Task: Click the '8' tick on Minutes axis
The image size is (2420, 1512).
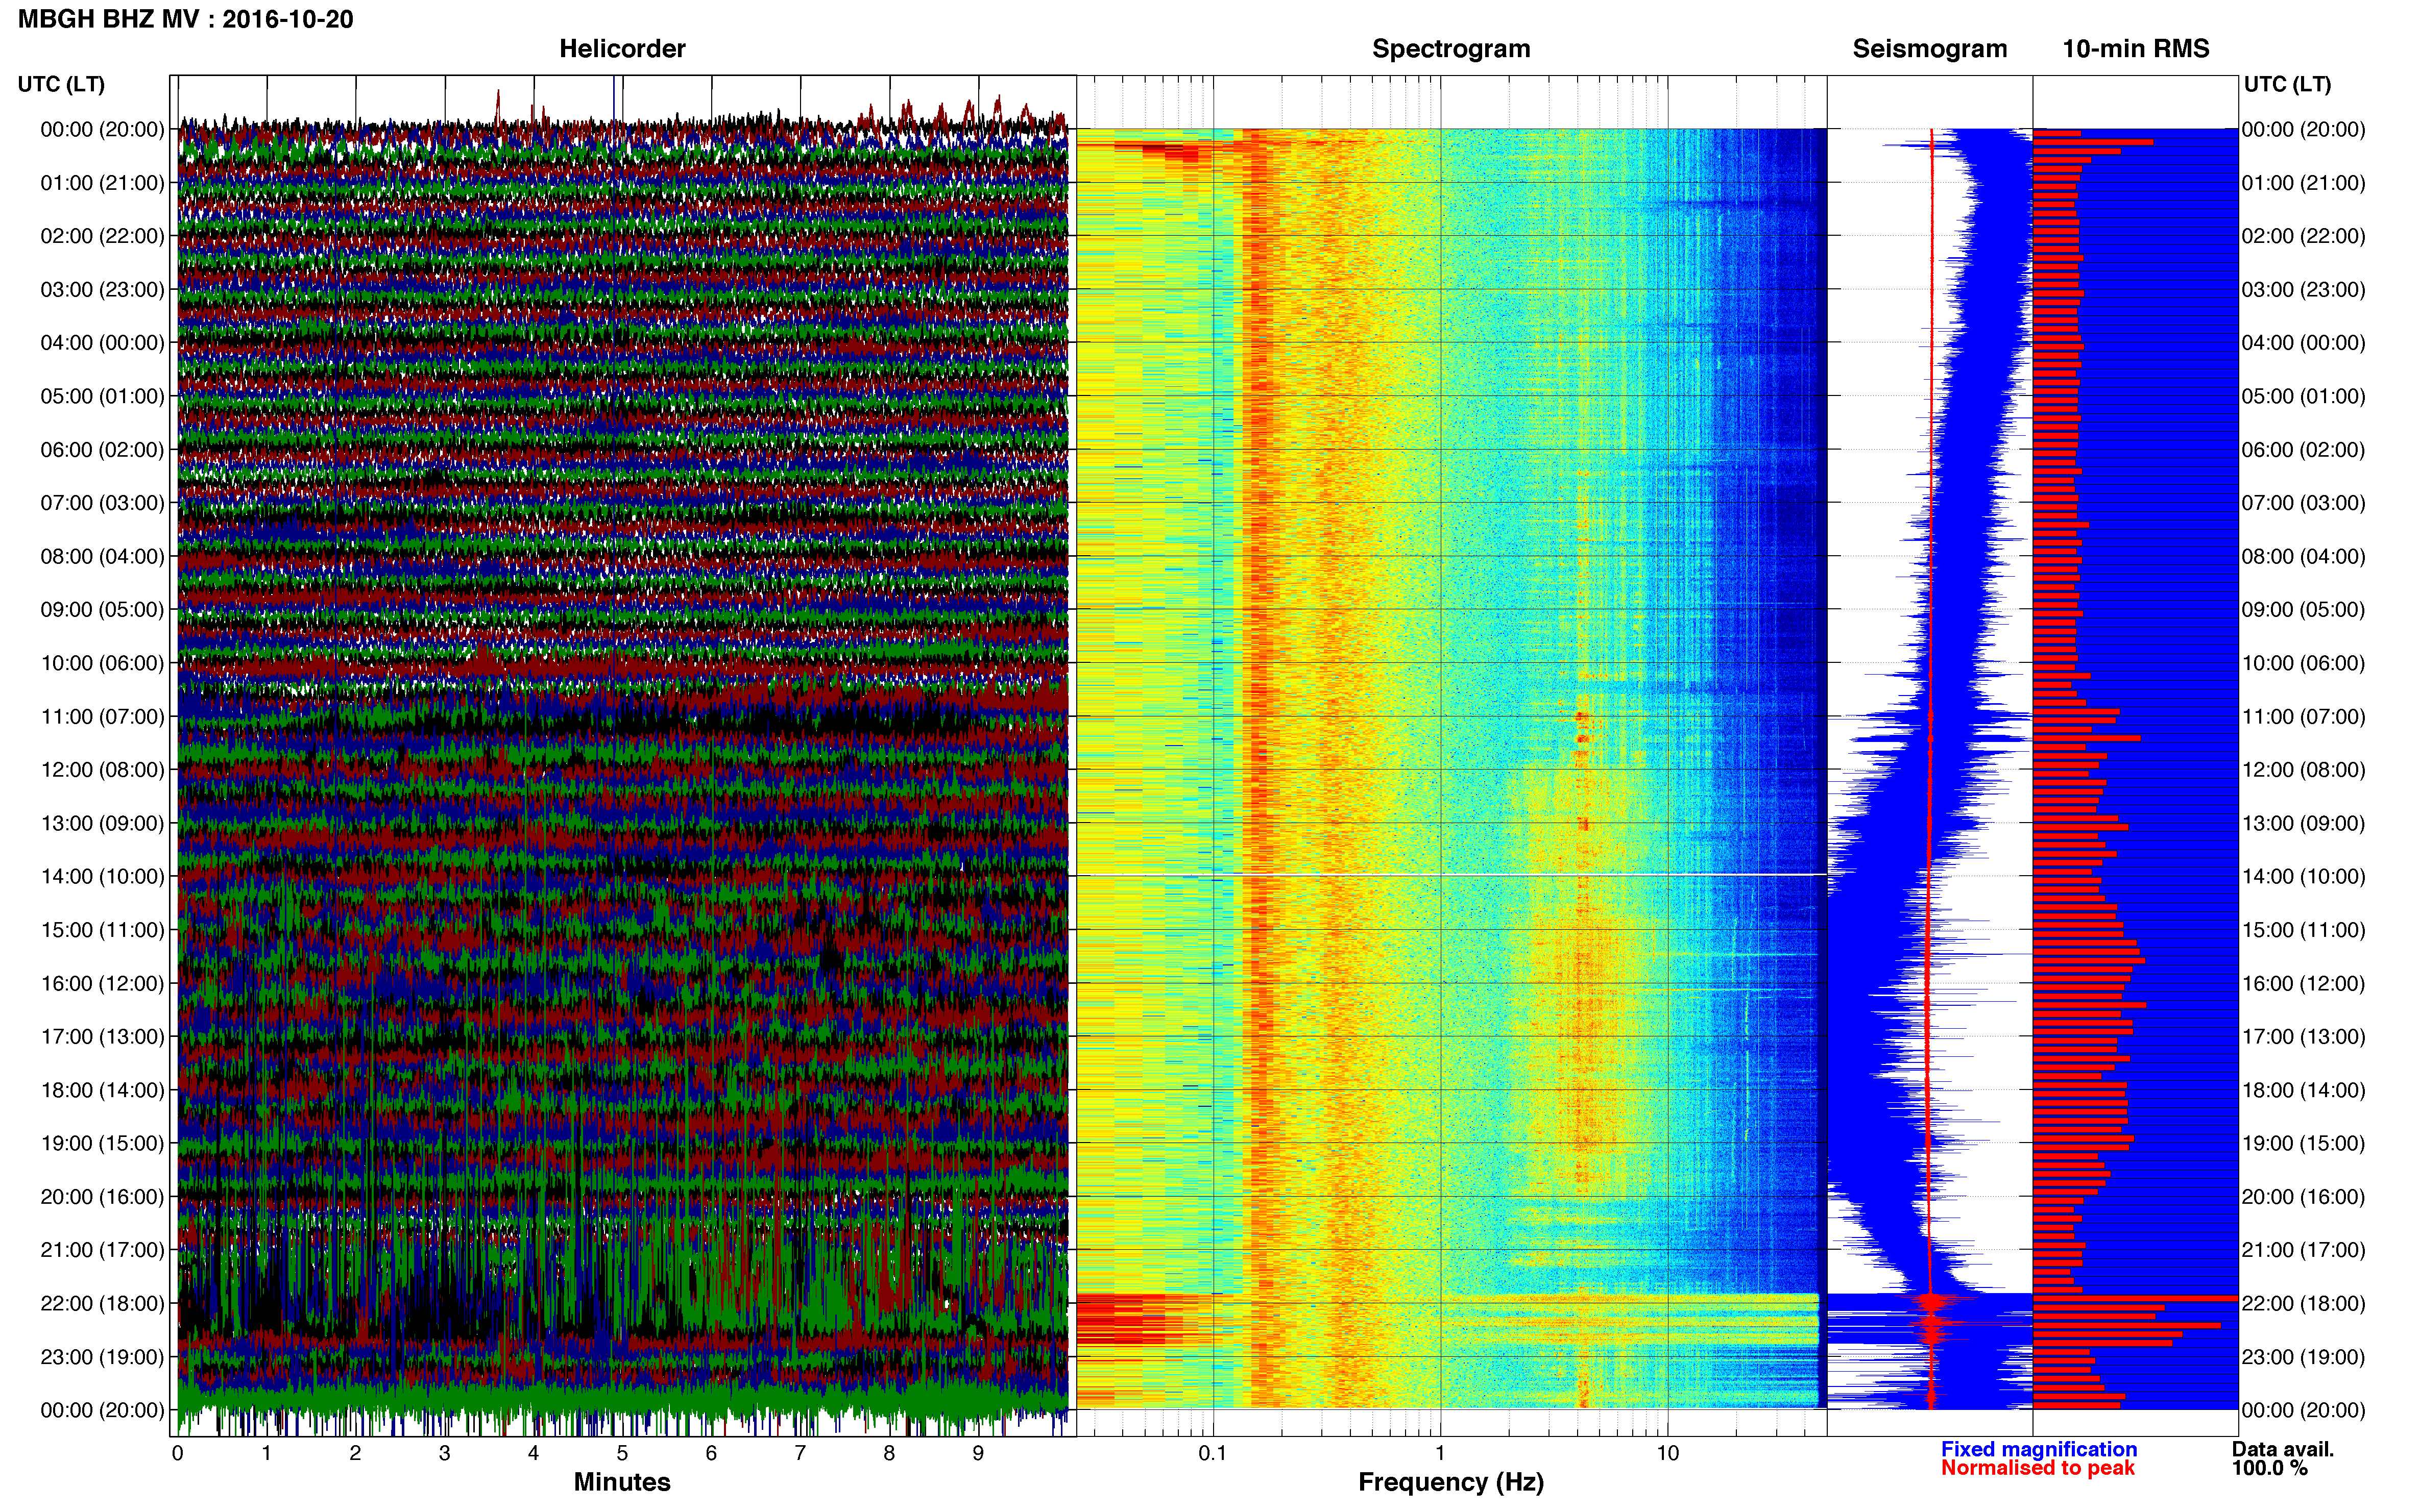Action: pyautogui.click(x=889, y=1454)
